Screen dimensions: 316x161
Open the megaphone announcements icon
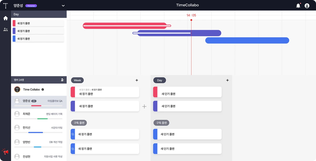[x=5, y=152]
